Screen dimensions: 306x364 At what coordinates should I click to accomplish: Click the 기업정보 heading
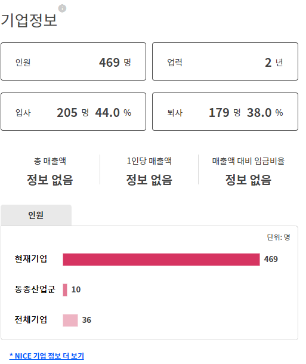pos(29,20)
